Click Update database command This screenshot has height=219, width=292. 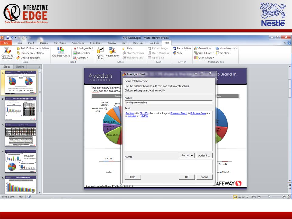coord(28,58)
